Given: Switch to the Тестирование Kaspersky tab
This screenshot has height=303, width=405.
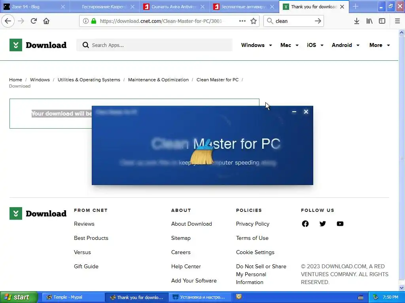Looking at the screenshot, I should click(104, 6).
